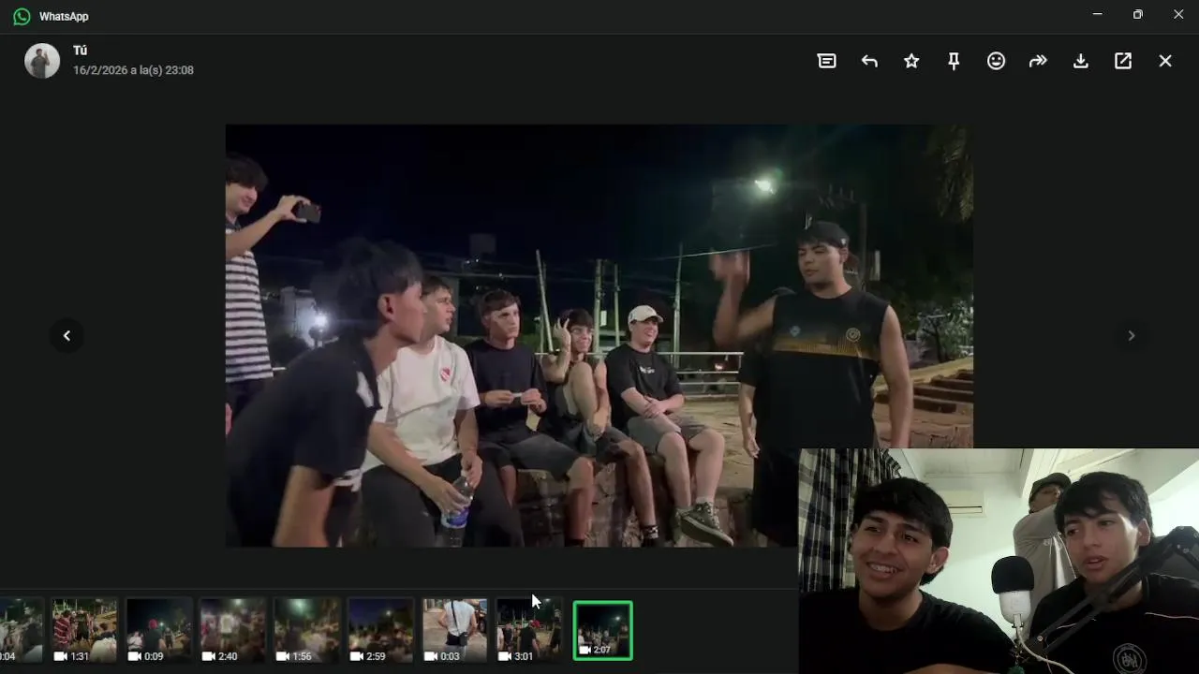Open the 2:59 video thumbnail
Viewport: 1199px width, 674px height.
[380, 631]
